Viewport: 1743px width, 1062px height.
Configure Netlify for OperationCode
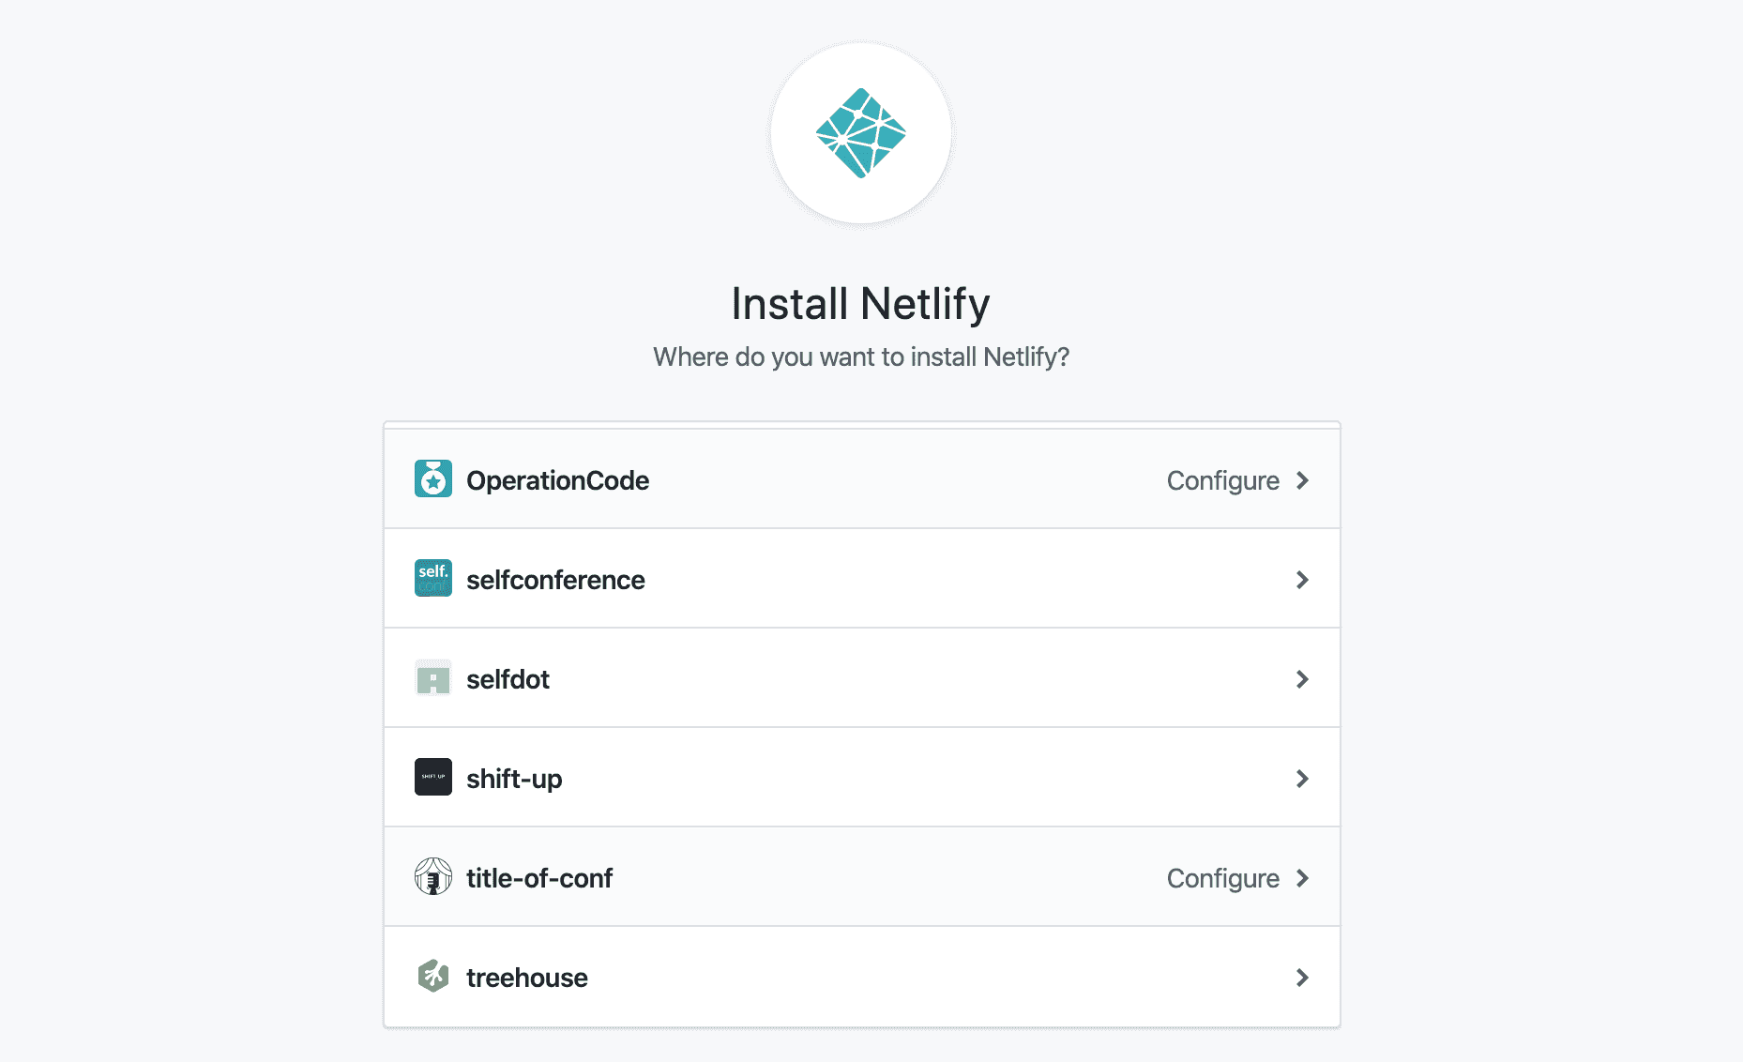1222,480
